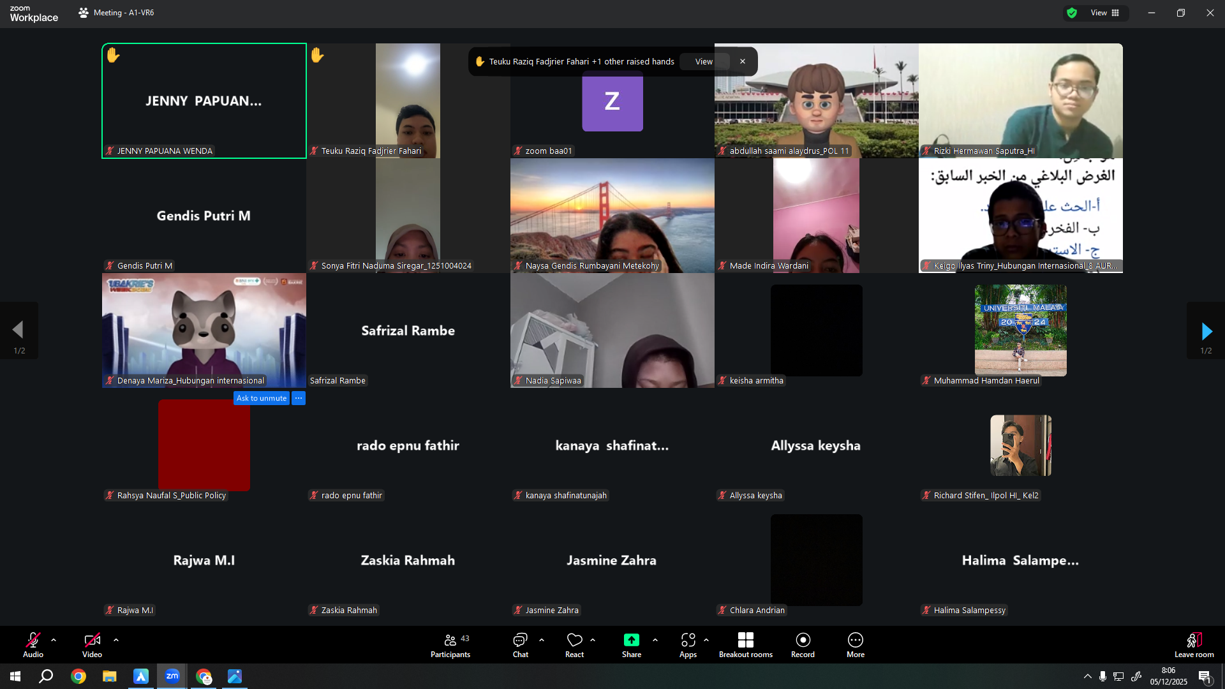Click the name label Jasmine Zahra
Viewport: 1225px width, 689px height.
point(552,611)
